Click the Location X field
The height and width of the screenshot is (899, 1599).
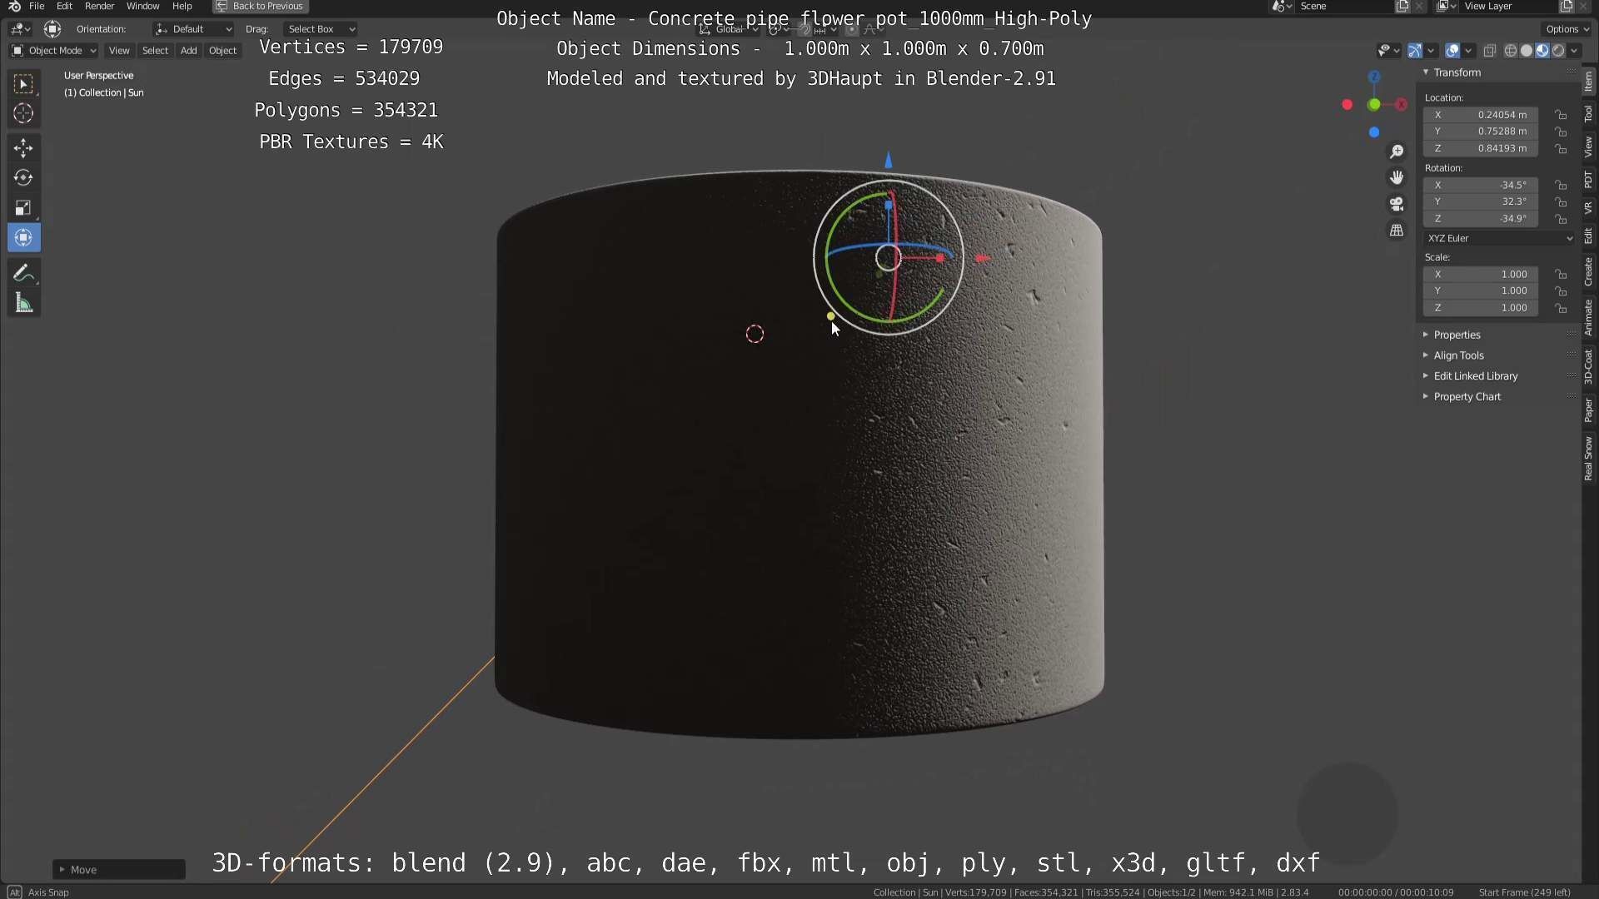point(1481,115)
